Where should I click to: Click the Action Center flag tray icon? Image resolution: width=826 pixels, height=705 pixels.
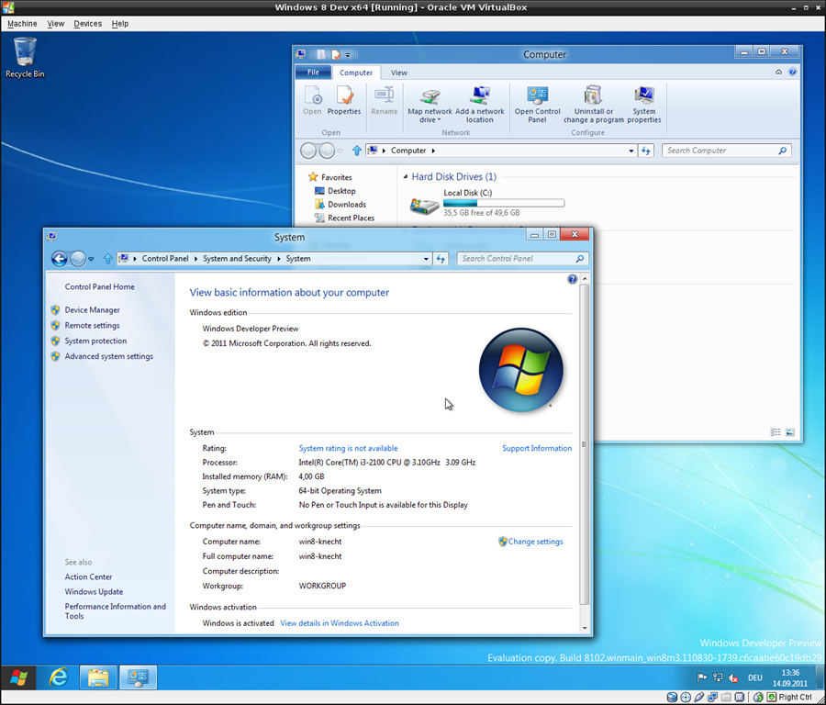coord(702,677)
